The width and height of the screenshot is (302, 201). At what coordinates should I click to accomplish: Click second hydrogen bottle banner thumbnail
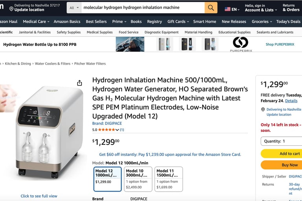pos(187,44)
